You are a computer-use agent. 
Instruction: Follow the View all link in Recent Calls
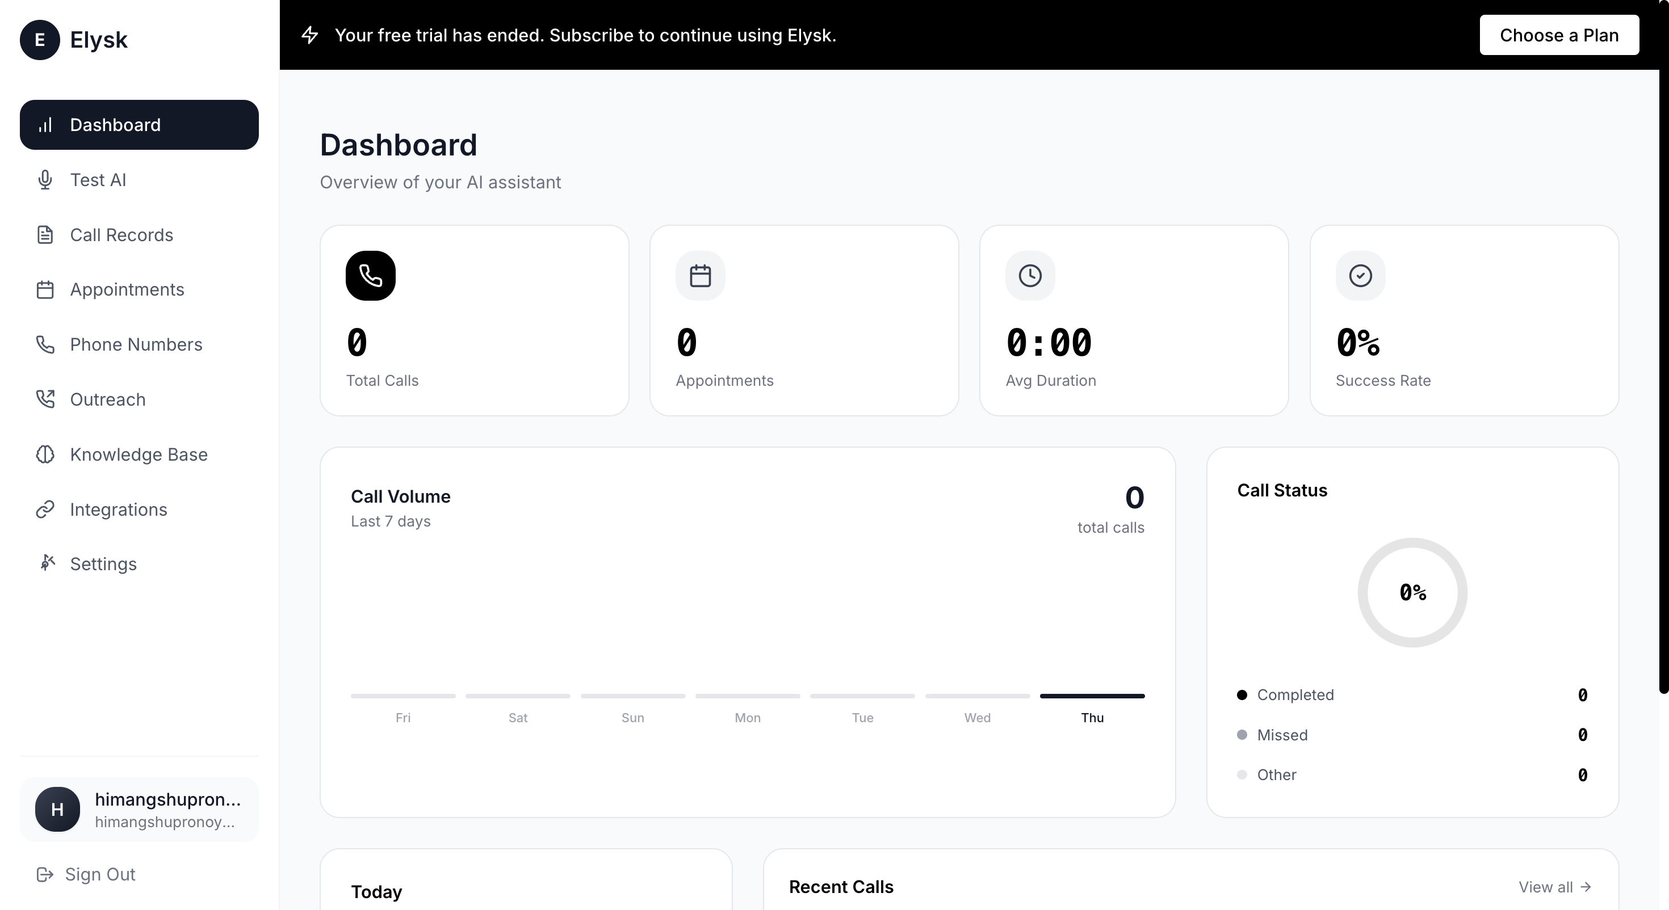pyautogui.click(x=1554, y=887)
